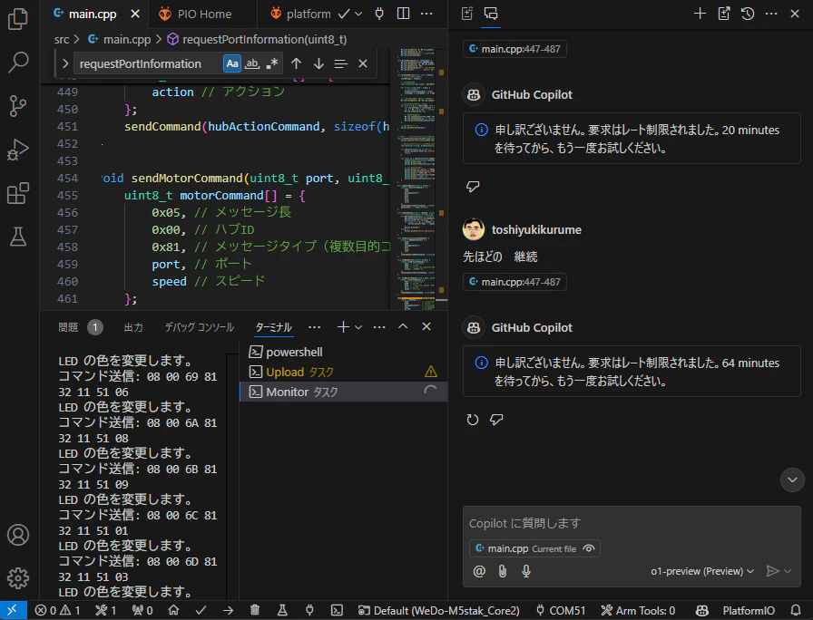Click the PlatformIO Clean trash icon in status bar
Image resolution: width=813 pixels, height=620 pixels.
[x=255, y=610]
